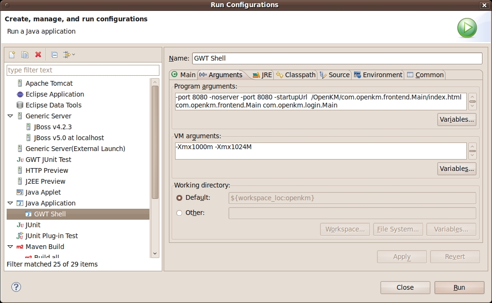Click the Apache Tomcat server icon

pos(20,83)
